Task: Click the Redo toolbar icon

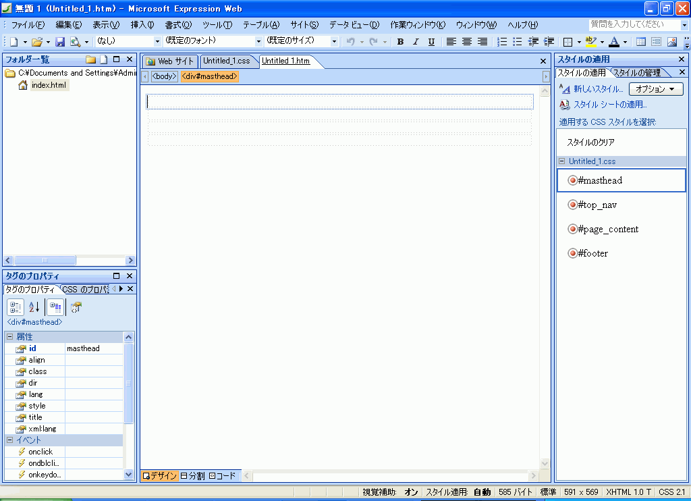Action: tap(373, 41)
